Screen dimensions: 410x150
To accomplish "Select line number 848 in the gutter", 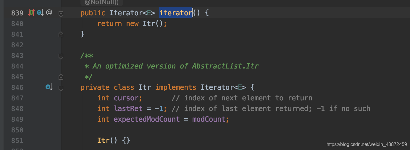I will point(17,109).
